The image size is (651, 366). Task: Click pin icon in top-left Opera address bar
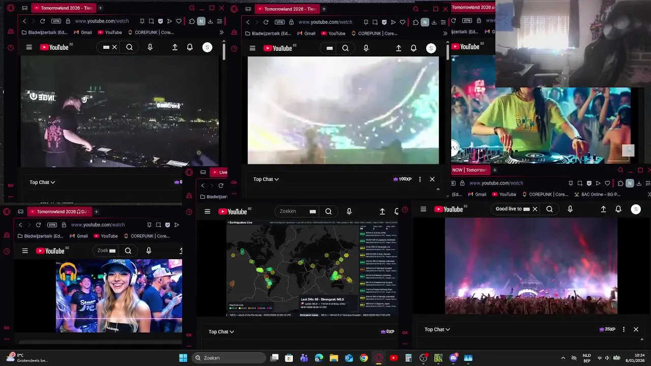tap(142, 21)
